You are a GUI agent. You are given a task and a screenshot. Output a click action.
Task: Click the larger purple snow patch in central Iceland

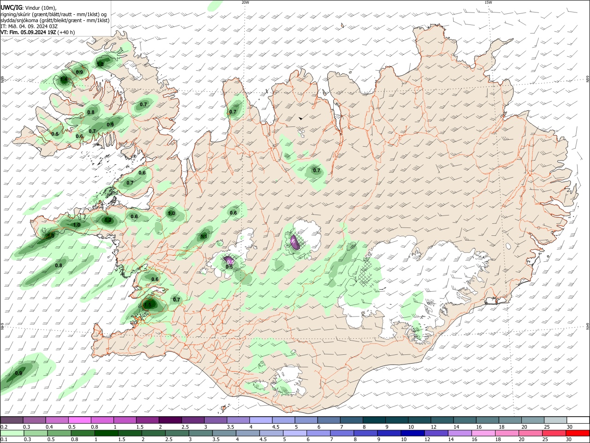coord(294,242)
